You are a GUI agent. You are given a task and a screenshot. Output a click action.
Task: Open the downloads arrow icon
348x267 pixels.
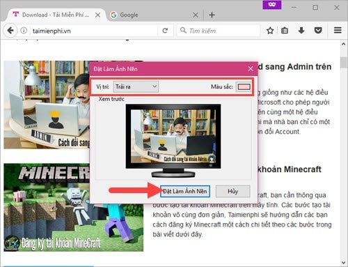pos(301,31)
